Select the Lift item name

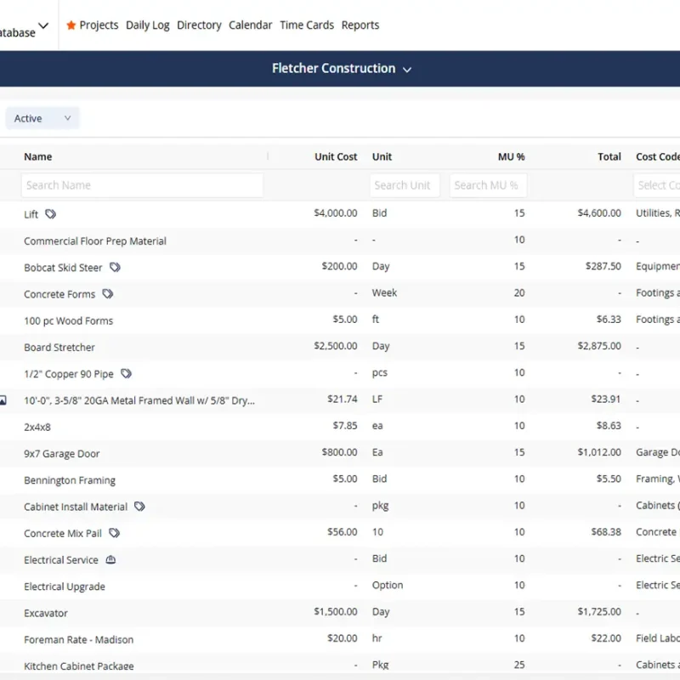pyautogui.click(x=31, y=214)
